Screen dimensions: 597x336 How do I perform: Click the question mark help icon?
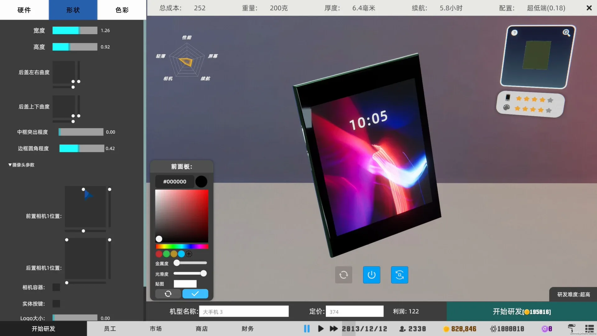coord(514,33)
